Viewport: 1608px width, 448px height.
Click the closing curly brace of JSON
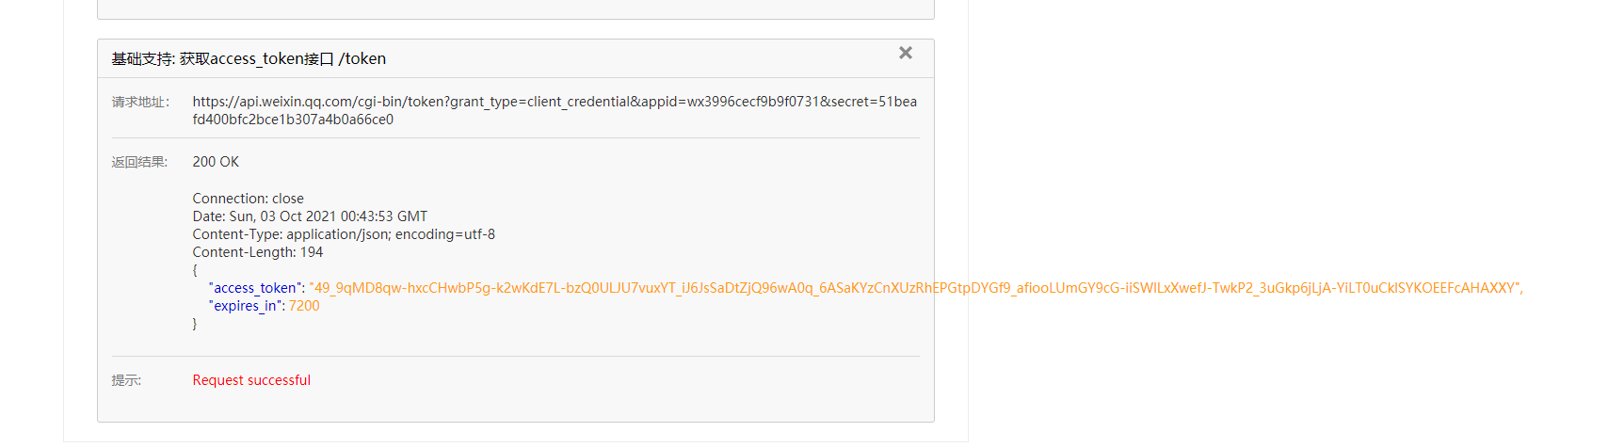click(x=195, y=324)
